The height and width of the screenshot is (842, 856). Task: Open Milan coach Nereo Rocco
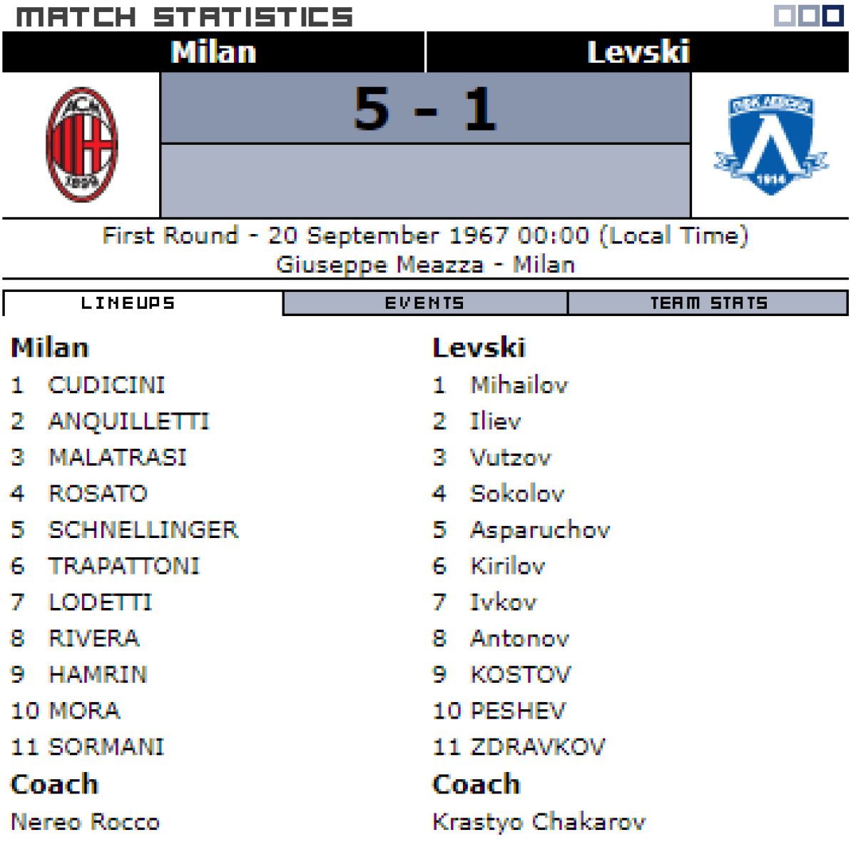pos(86,822)
